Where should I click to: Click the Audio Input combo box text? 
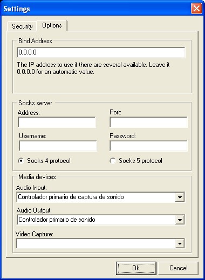point(71,197)
